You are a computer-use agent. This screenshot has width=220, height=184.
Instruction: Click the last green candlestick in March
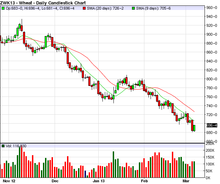(x=194, y=128)
